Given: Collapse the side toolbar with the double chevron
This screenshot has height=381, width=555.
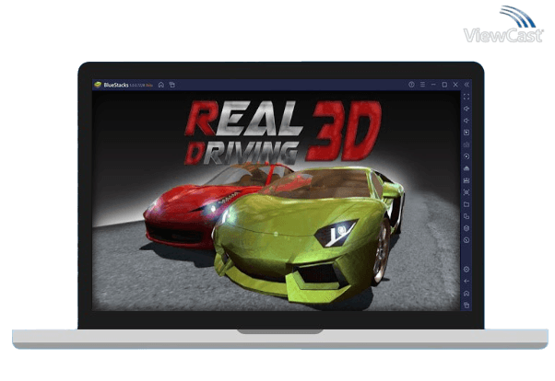Looking at the screenshot, I should [466, 85].
